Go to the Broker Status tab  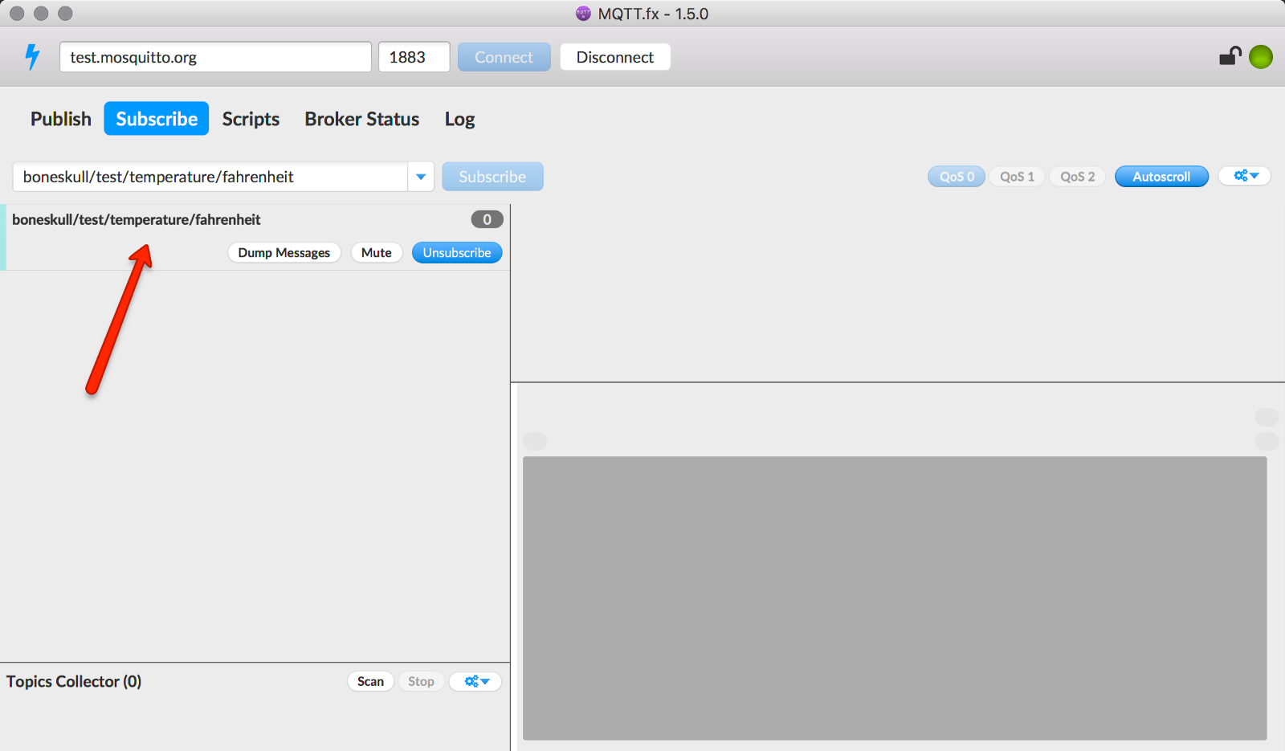click(362, 119)
